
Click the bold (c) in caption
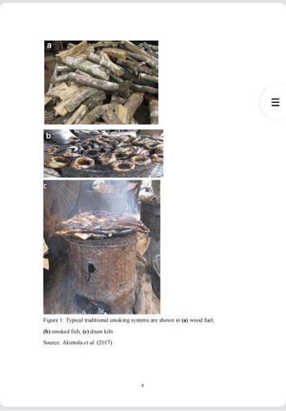86,332
